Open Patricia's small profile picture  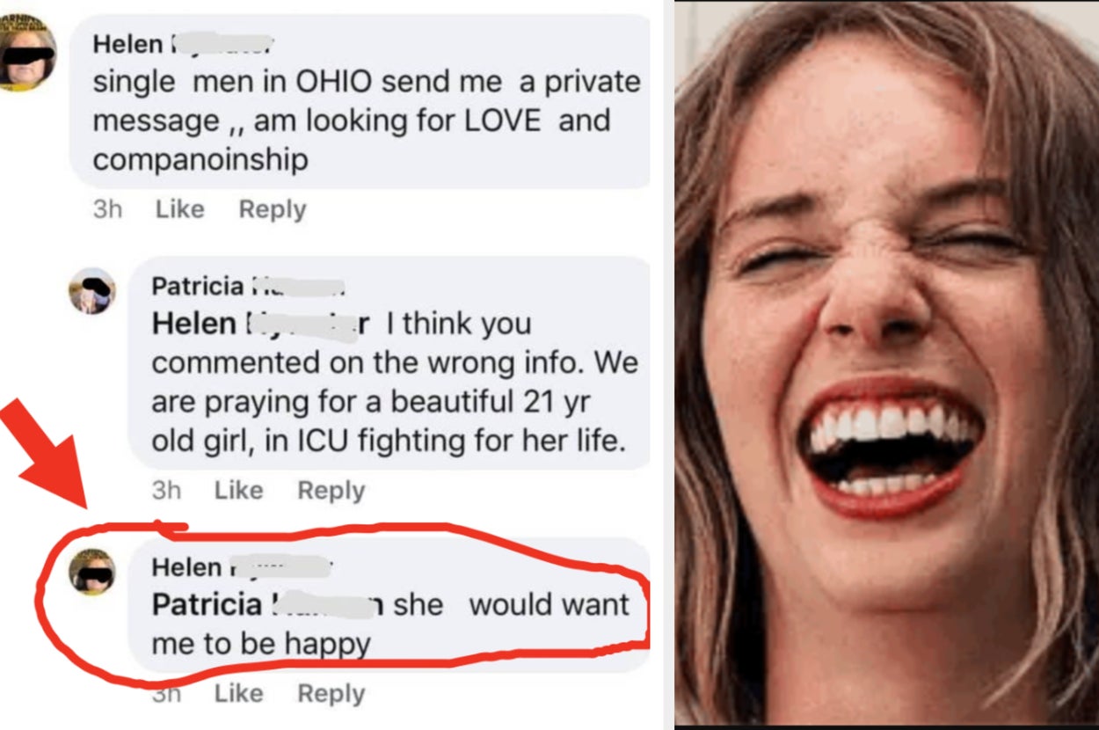click(x=92, y=291)
